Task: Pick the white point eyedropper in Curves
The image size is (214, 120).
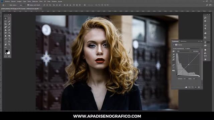Action: pos(174,60)
